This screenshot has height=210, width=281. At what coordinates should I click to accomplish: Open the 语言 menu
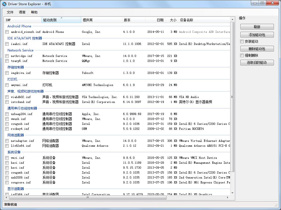point(22,12)
